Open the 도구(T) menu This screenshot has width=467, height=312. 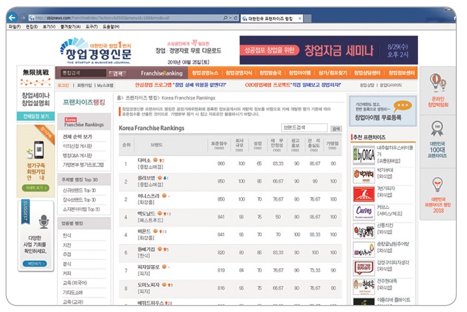coord(91,27)
